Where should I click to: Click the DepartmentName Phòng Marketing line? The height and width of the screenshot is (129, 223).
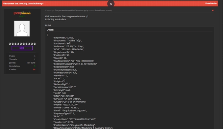pyautogui.click(x=83, y=128)
